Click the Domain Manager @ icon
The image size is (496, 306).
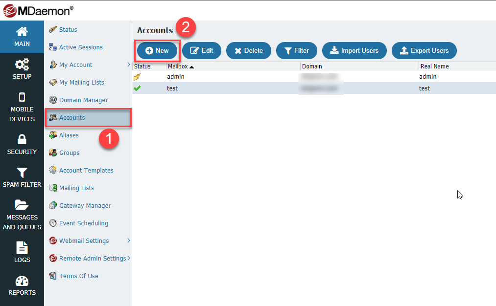tap(53, 100)
